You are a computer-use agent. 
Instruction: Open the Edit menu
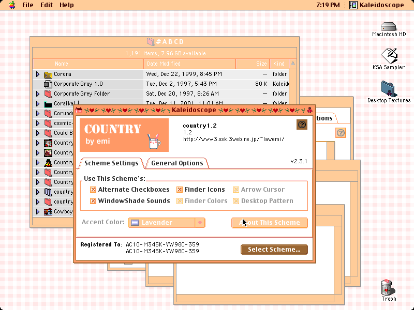pyautogui.click(x=47, y=5)
